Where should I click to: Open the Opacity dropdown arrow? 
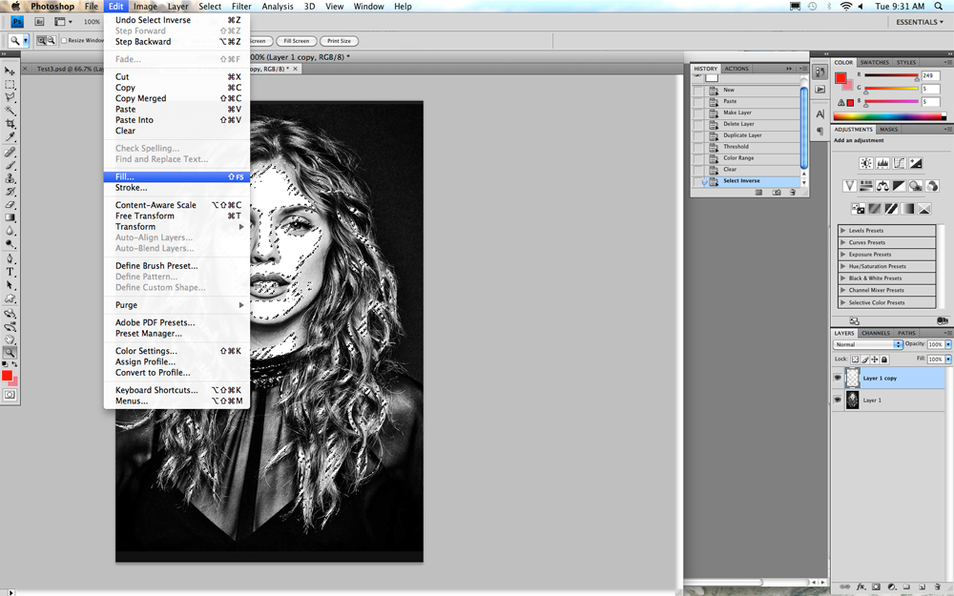(x=948, y=344)
